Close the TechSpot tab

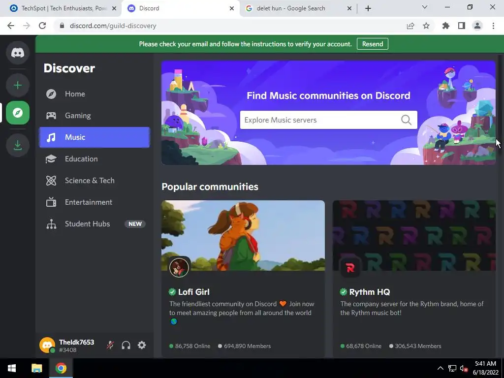pos(114,8)
